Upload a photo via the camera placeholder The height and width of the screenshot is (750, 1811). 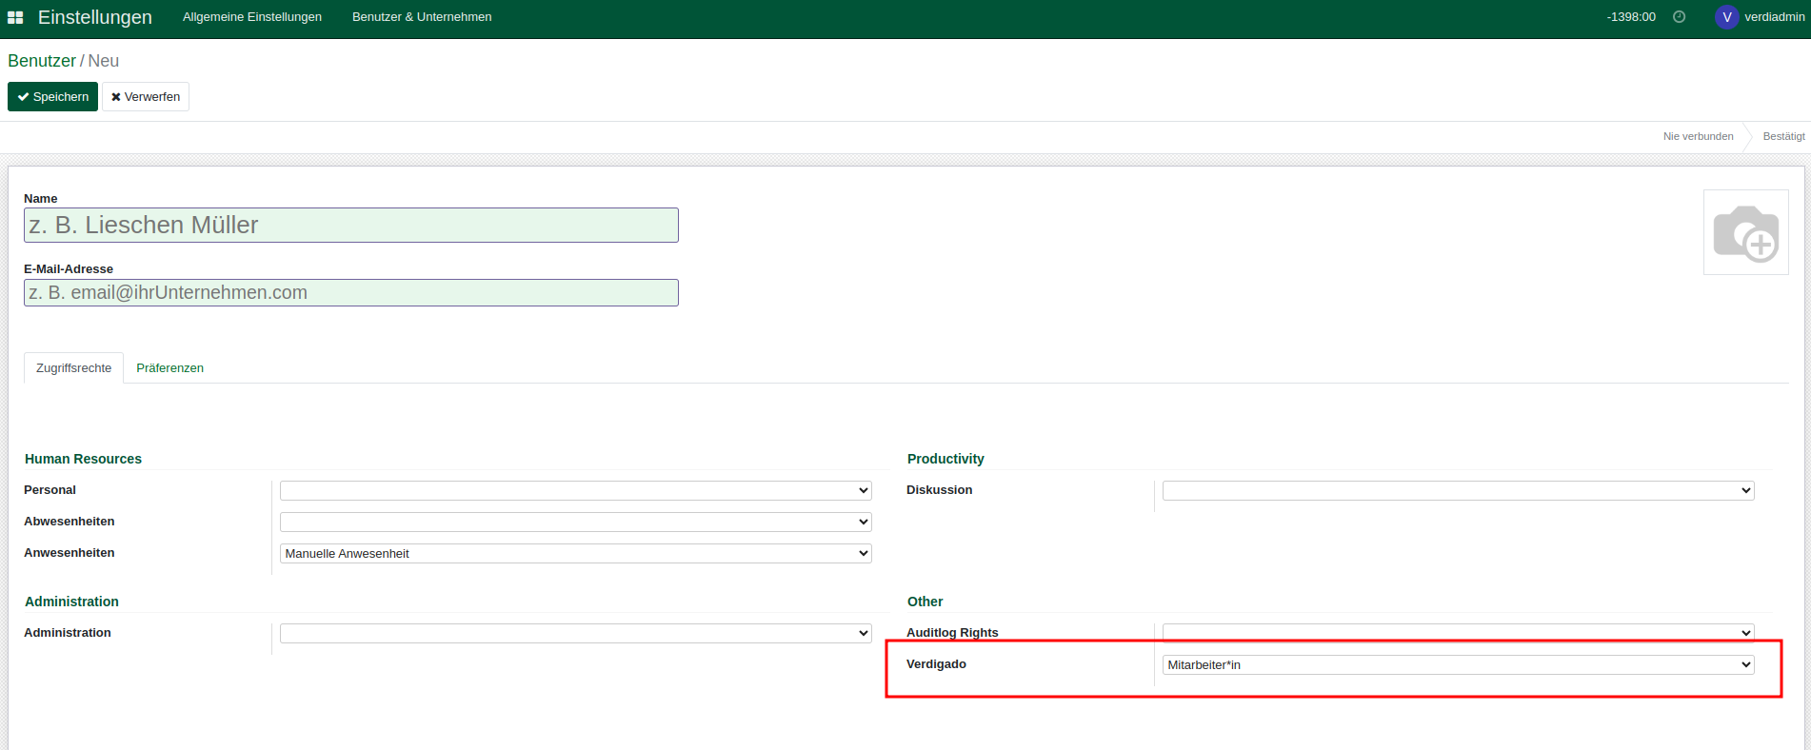pos(1745,232)
